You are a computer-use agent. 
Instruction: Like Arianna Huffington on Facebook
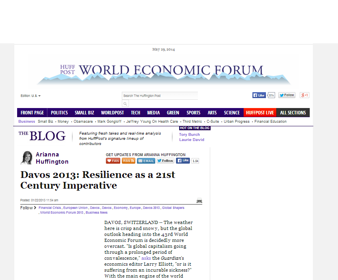click(x=183, y=160)
